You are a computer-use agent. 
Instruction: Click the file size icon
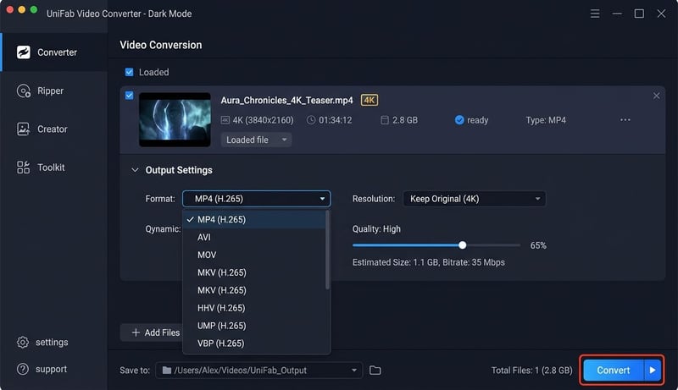pos(385,120)
